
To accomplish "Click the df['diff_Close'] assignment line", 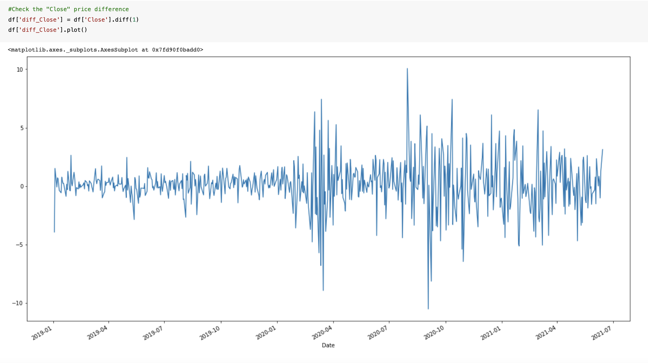I will pyautogui.click(x=35, y=19).
